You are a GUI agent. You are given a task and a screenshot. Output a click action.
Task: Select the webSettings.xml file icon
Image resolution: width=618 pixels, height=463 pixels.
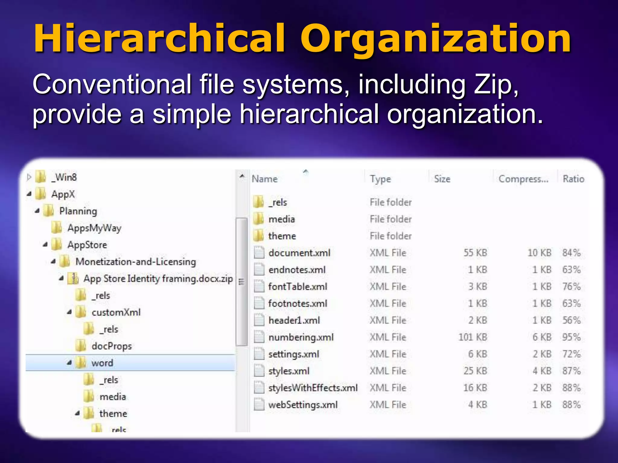click(259, 405)
